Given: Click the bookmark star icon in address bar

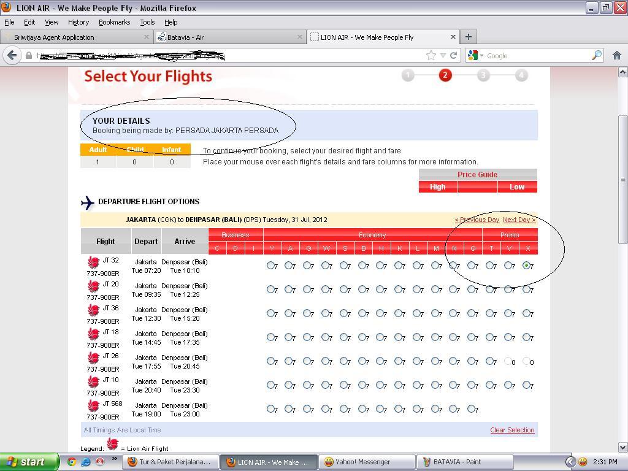Looking at the screenshot, I should click(x=431, y=55).
